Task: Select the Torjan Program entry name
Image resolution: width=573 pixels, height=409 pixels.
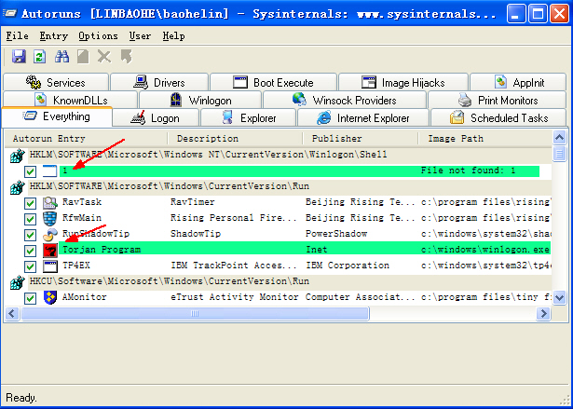Action: 102,250
